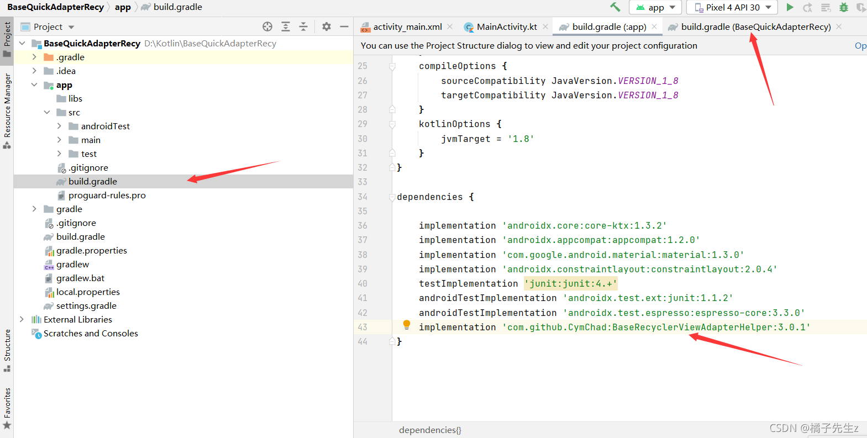Image resolution: width=867 pixels, height=438 pixels.
Task: Select root-level .gitignore file
Action: 76,223
